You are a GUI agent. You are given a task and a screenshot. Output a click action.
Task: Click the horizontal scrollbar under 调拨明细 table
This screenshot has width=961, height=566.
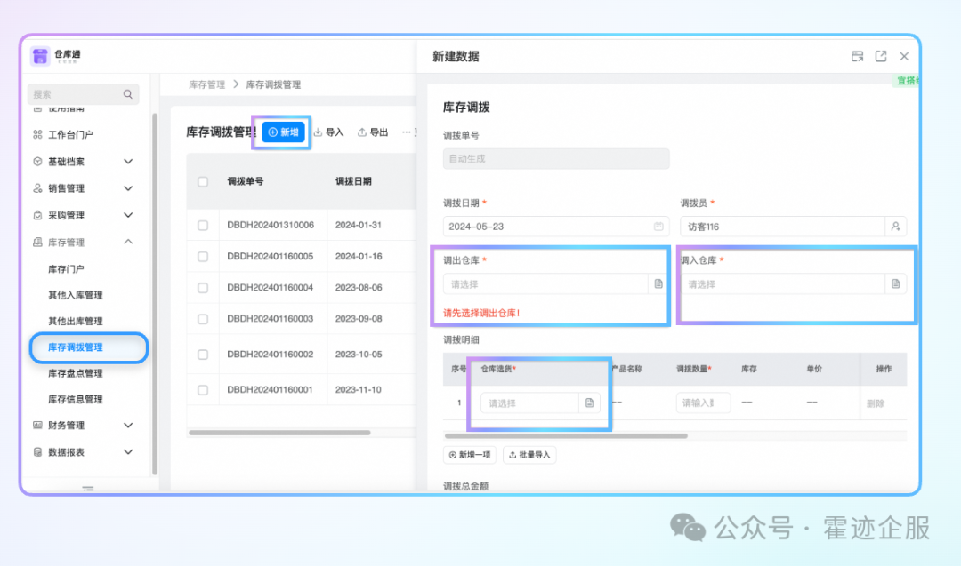pyautogui.click(x=566, y=436)
